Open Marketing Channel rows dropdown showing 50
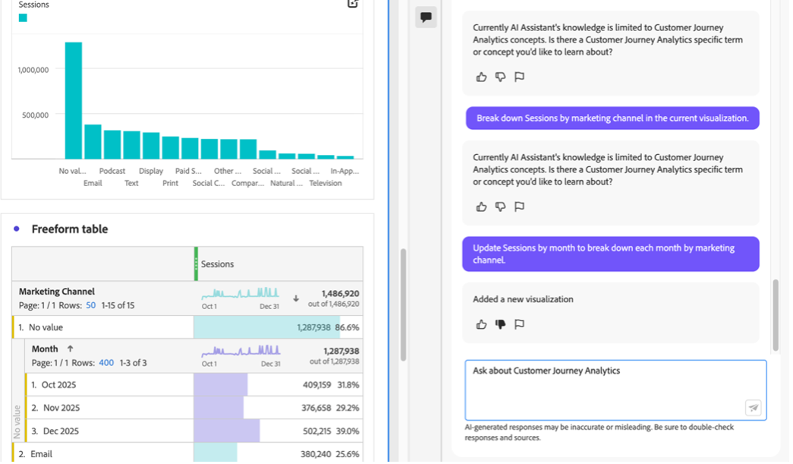The image size is (793, 464). (90, 305)
